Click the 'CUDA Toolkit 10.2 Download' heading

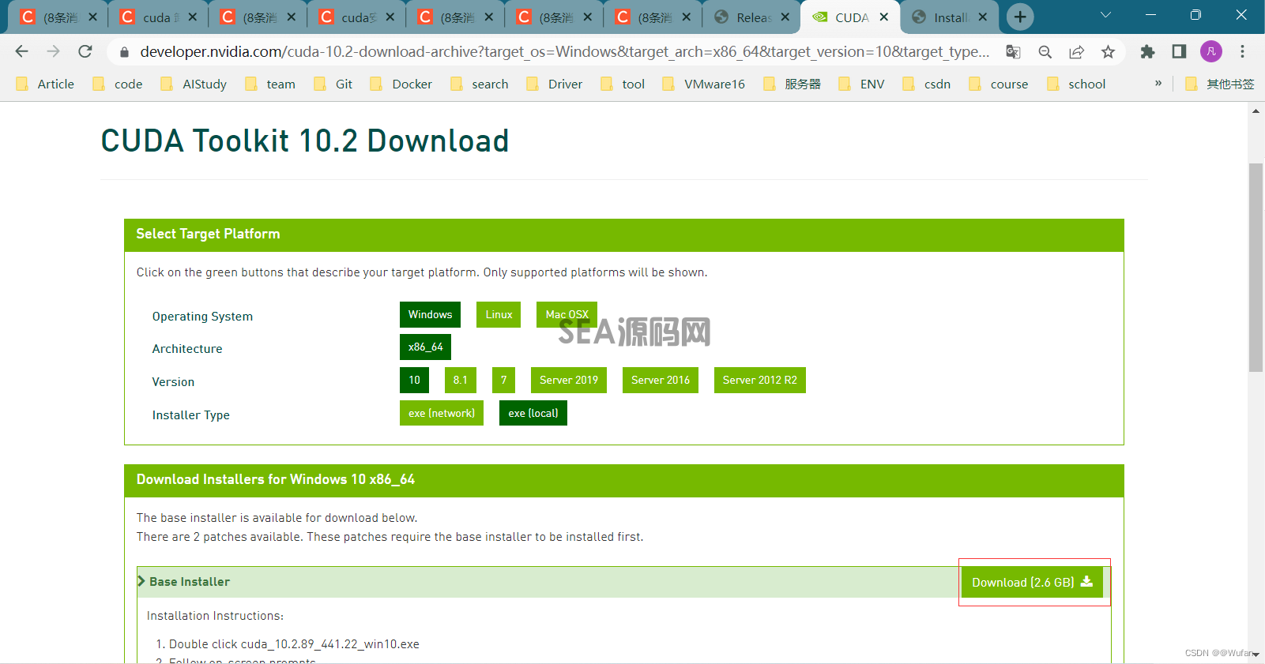tap(305, 141)
